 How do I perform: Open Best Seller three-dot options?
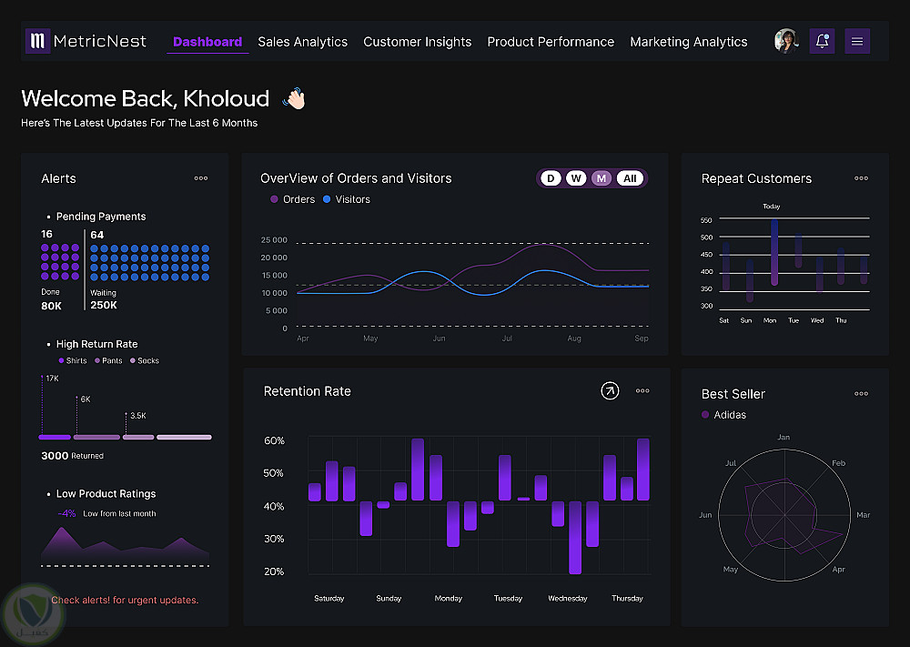tap(861, 393)
